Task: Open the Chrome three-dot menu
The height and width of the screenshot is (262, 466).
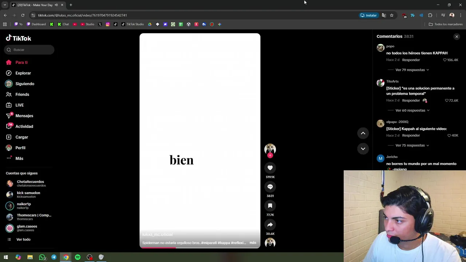Action: pos(461,15)
